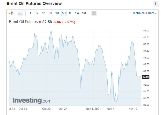This screenshot has height=115, width=161.
Task: Select the 5H timeframe button
Action: [x=64, y=13]
